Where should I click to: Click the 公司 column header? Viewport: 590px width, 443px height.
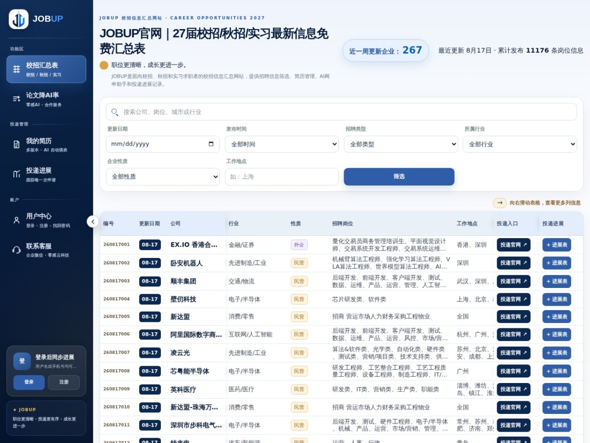(x=176, y=223)
